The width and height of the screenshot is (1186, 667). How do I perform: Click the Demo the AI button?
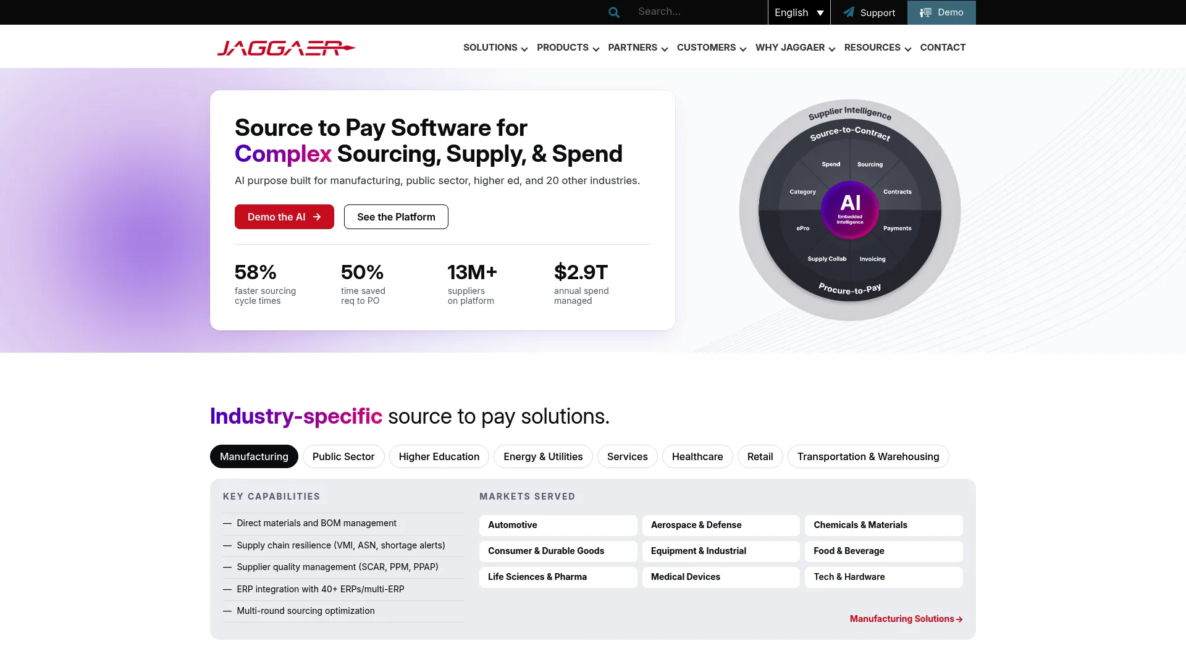(284, 217)
